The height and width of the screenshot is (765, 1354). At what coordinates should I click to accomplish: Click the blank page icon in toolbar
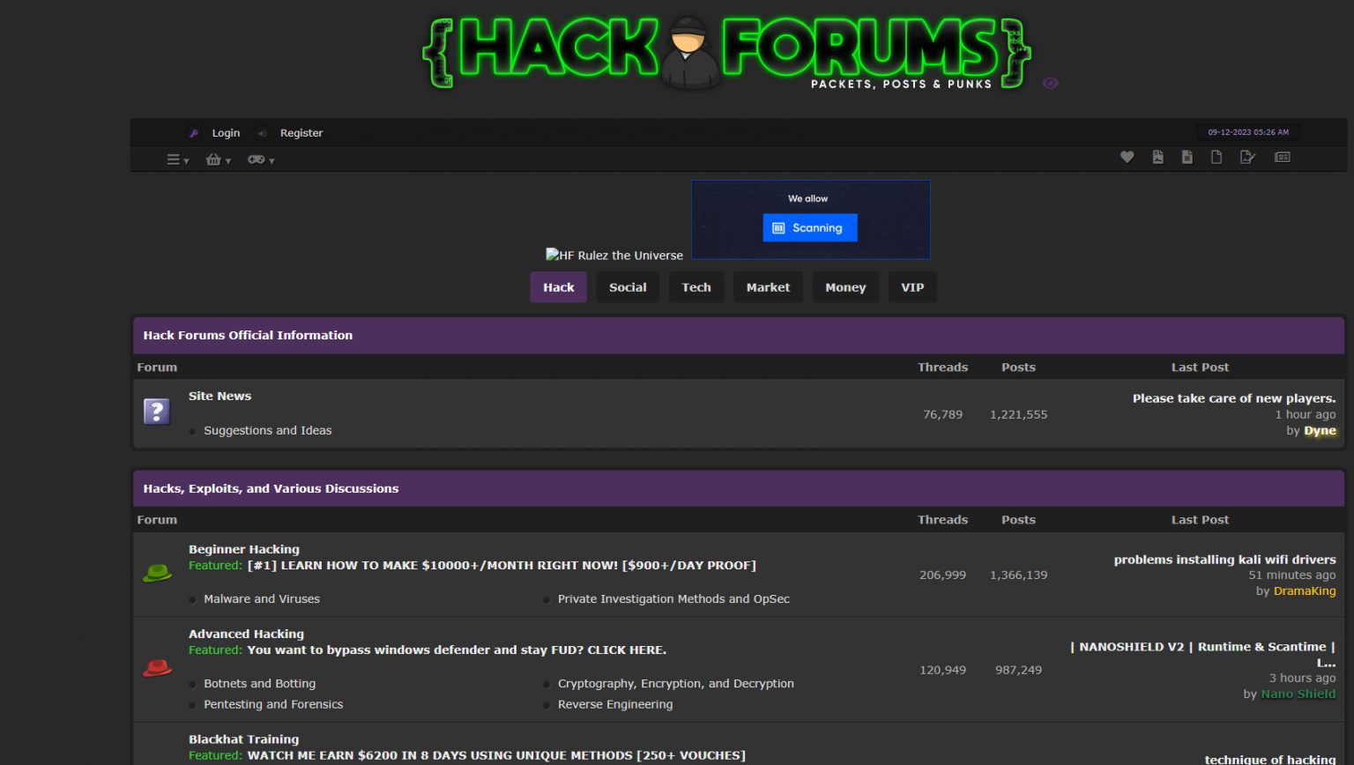tap(1216, 157)
